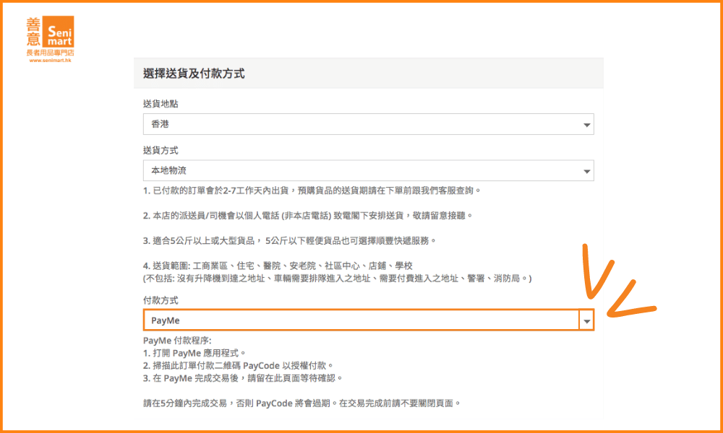
Task: Click the arrow on the 本地物流 dropdown
Action: click(x=586, y=172)
